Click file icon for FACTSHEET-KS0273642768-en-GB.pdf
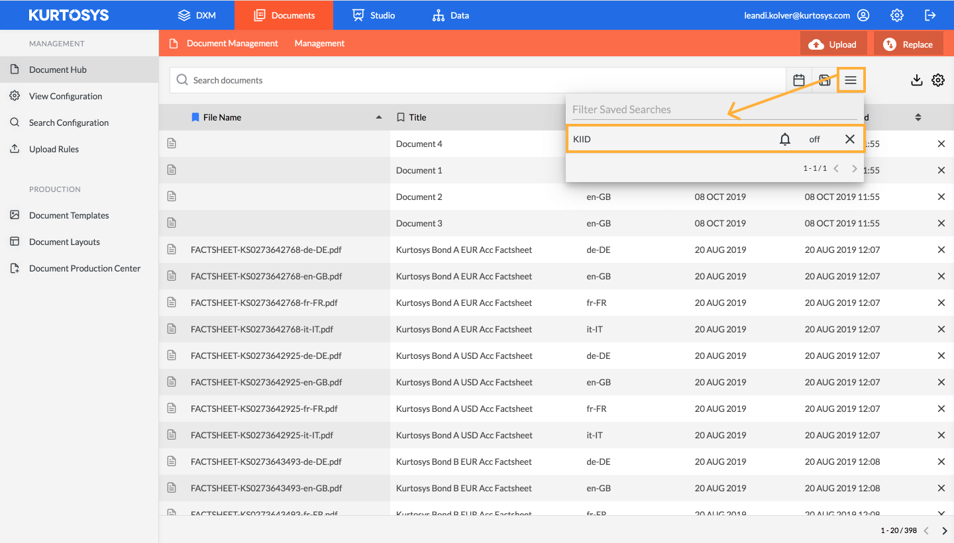 pos(172,276)
